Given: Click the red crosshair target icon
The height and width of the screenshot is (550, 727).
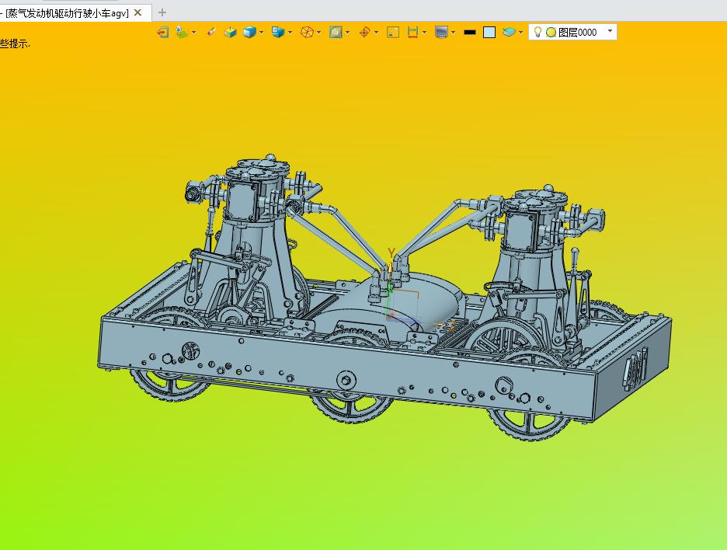Looking at the screenshot, I should (364, 32).
